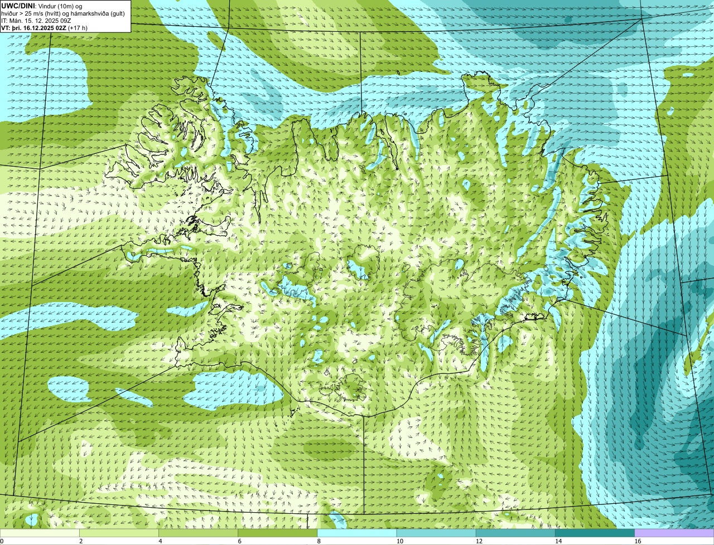Screen dimensions: 714x545
Task: Click the legend scale label '6'
Action: pos(239,541)
